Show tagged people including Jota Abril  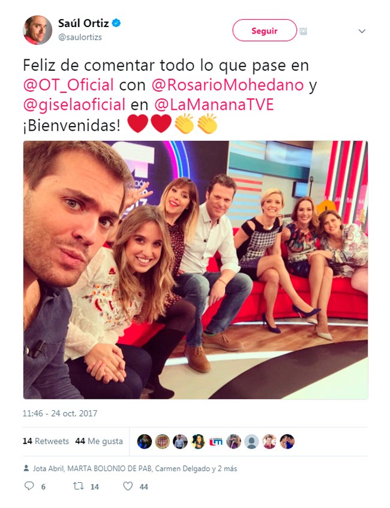click(x=135, y=468)
